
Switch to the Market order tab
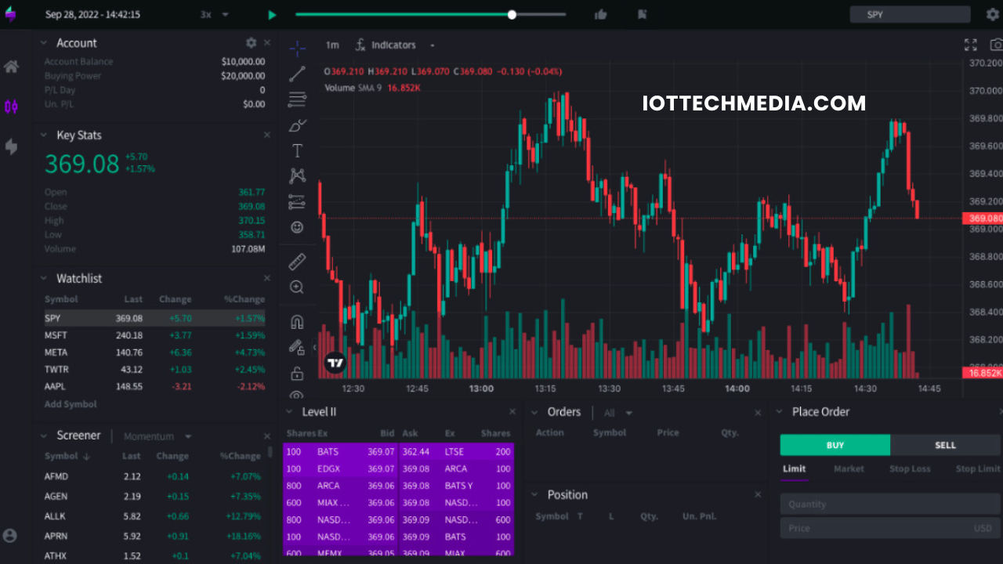click(x=849, y=468)
